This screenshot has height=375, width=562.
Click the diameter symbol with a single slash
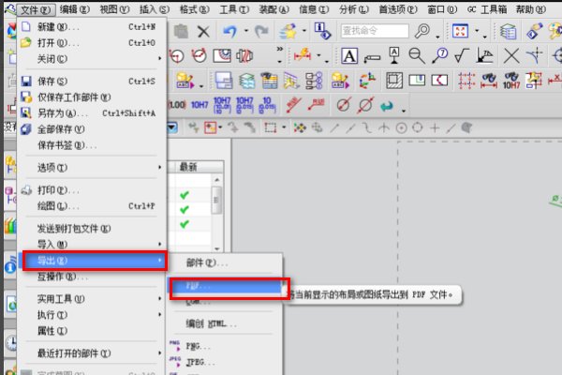click(x=343, y=105)
